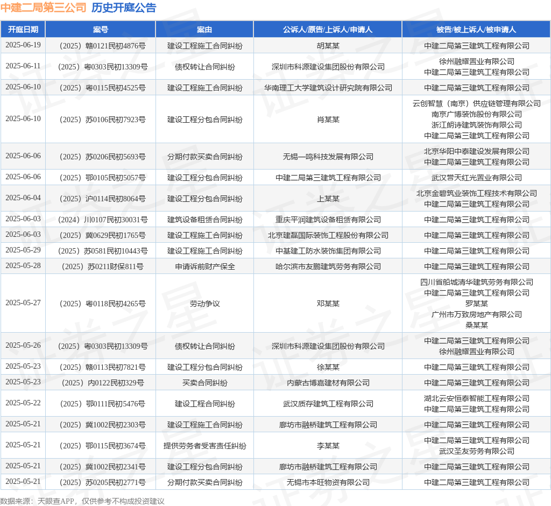Click plaintiff 无锡市本旺物资有限公司

pos(328,482)
